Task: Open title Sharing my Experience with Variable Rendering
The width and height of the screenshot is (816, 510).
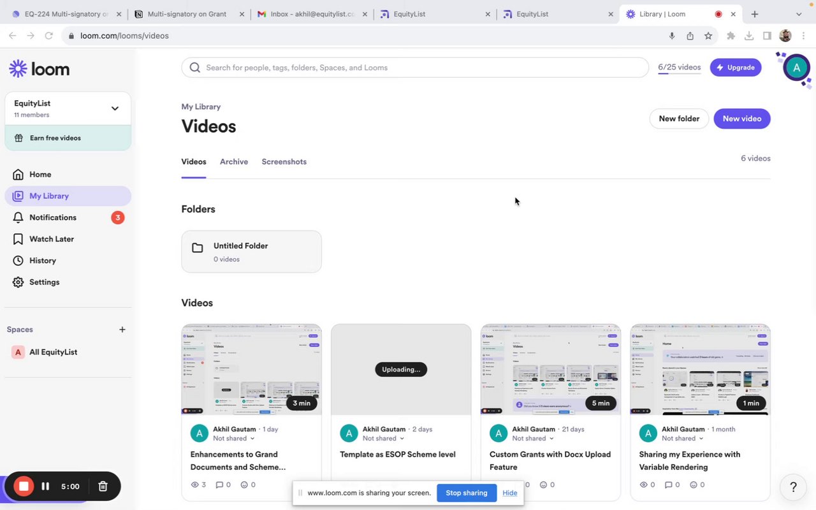Action: 690,461
